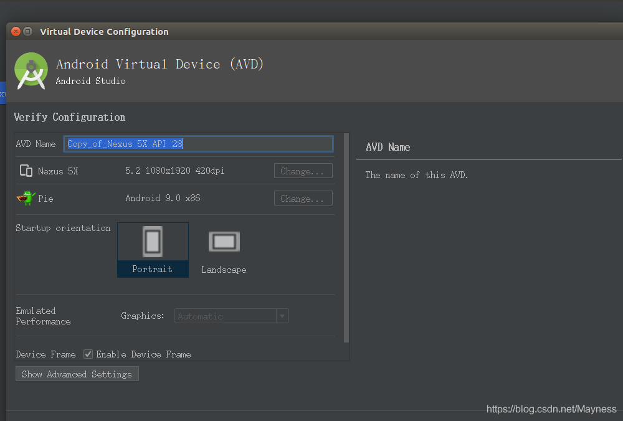Click the Nexus 5X device icon
The width and height of the screenshot is (623, 421).
(26, 171)
